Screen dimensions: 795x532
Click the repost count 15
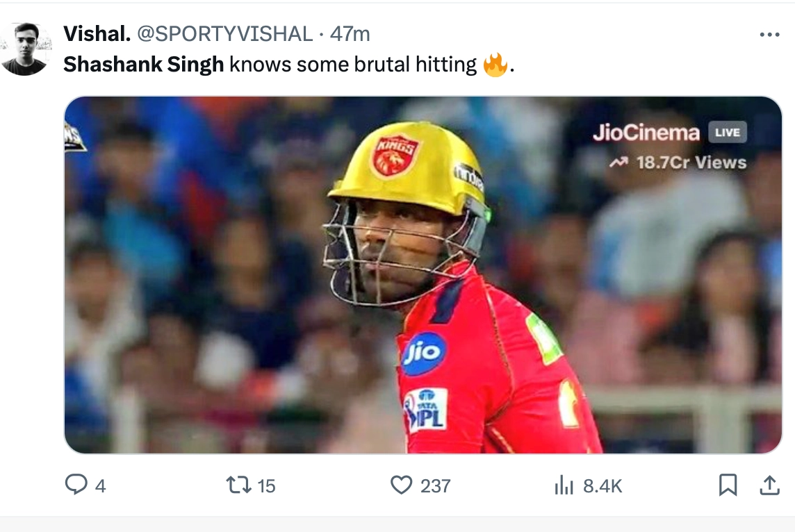[x=266, y=486]
